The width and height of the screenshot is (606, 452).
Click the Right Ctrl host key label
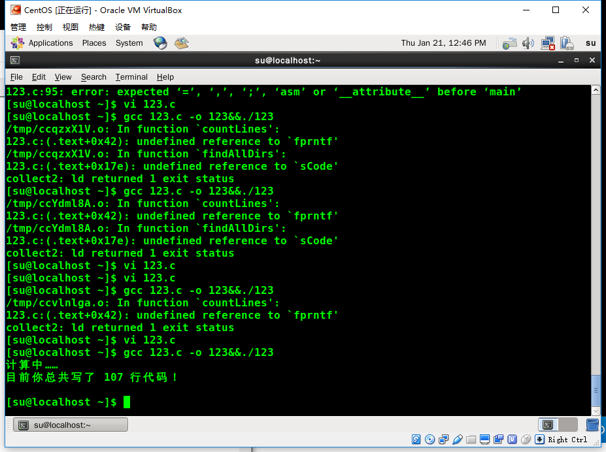[567, 440]
